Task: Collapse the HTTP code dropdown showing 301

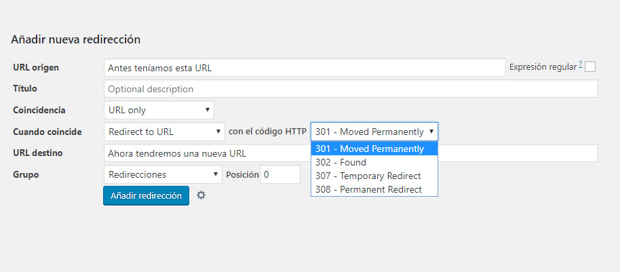Action: point(374,132)
